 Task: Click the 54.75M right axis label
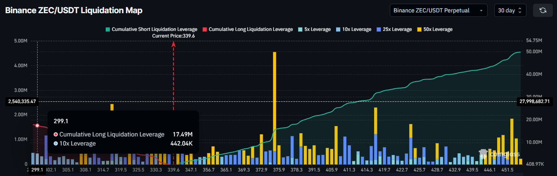(534, 41)
